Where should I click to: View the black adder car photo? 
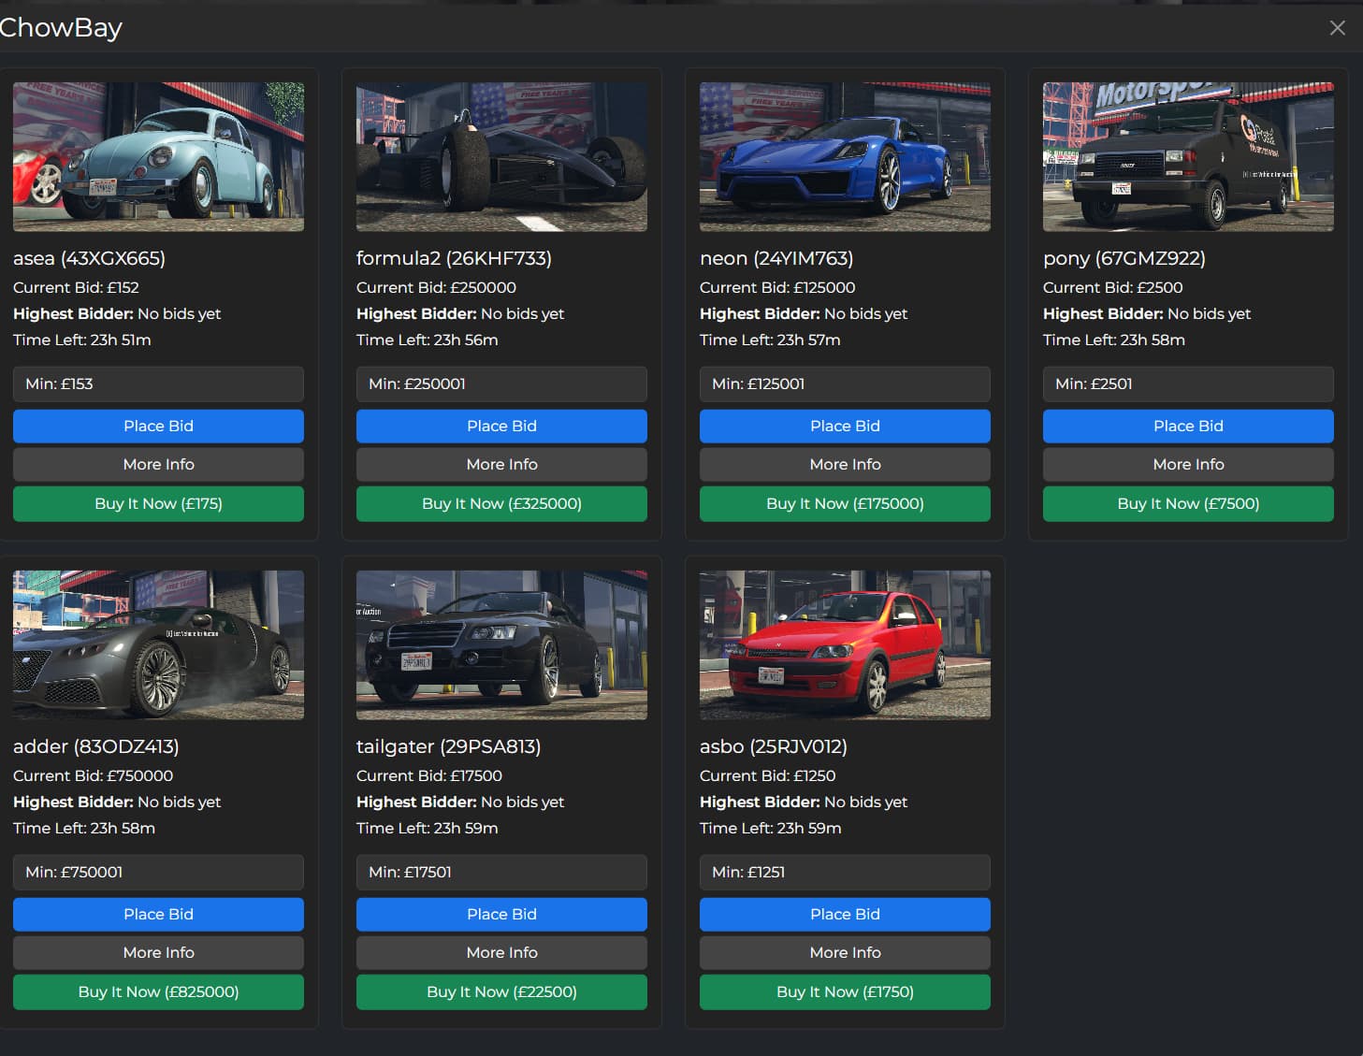[157, 644]
